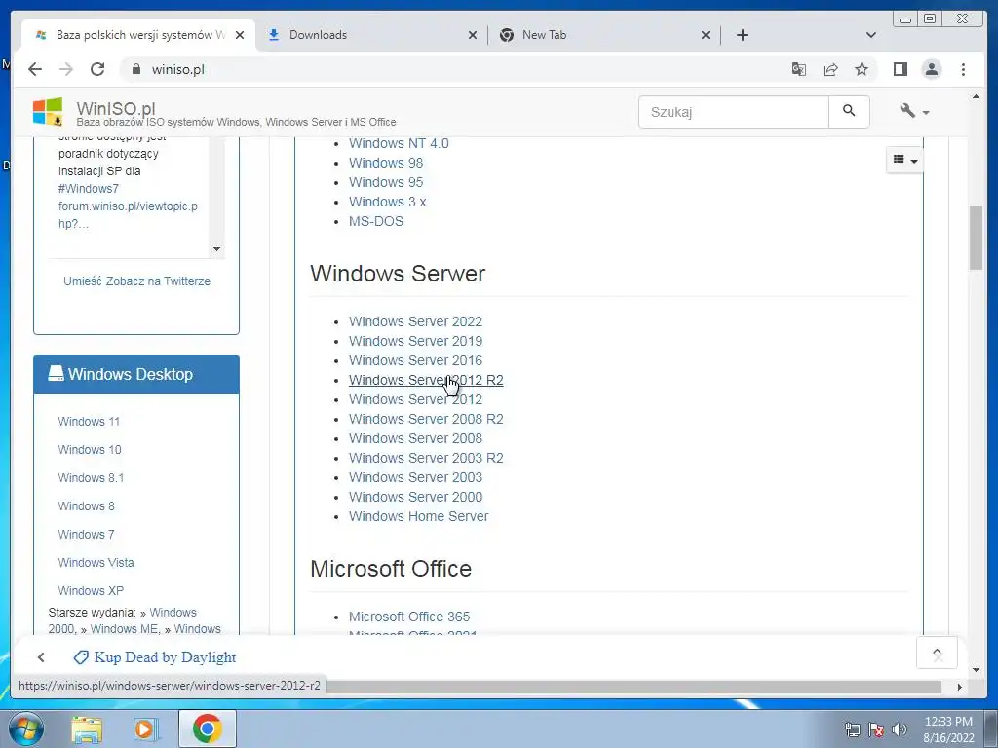Open Windows Server 2019 link

point(415,342)
